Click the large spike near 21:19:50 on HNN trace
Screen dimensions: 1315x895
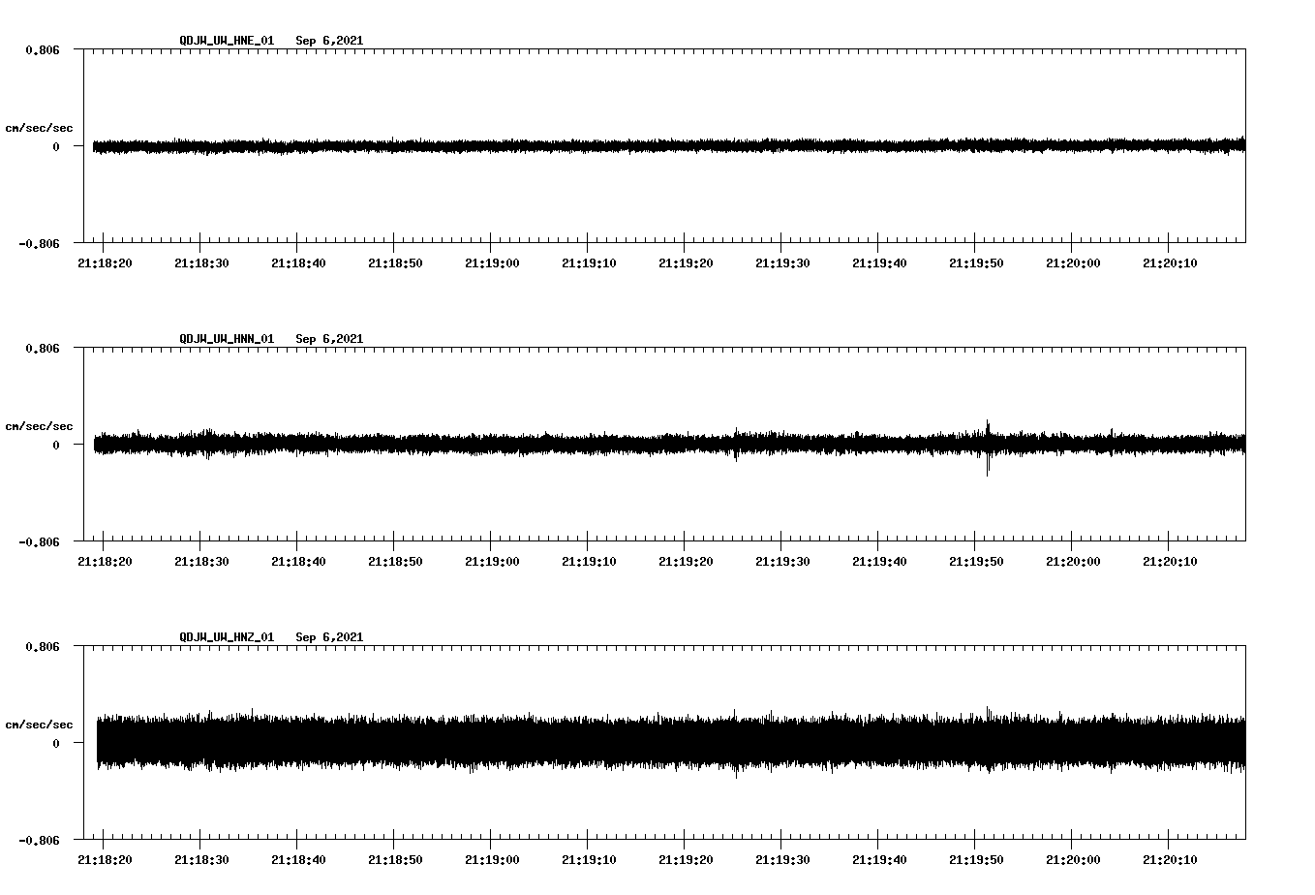click(988, 447)
